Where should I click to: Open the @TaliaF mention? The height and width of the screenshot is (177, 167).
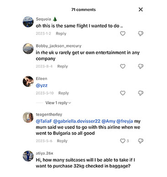pyautogui.click(x=44, y=121)
